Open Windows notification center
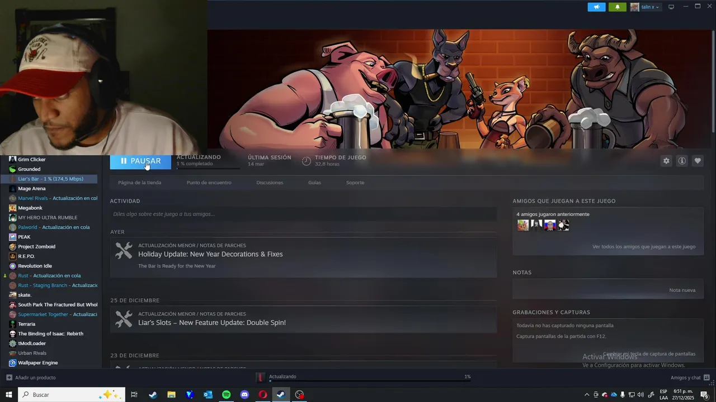 (x=704, y=395)
